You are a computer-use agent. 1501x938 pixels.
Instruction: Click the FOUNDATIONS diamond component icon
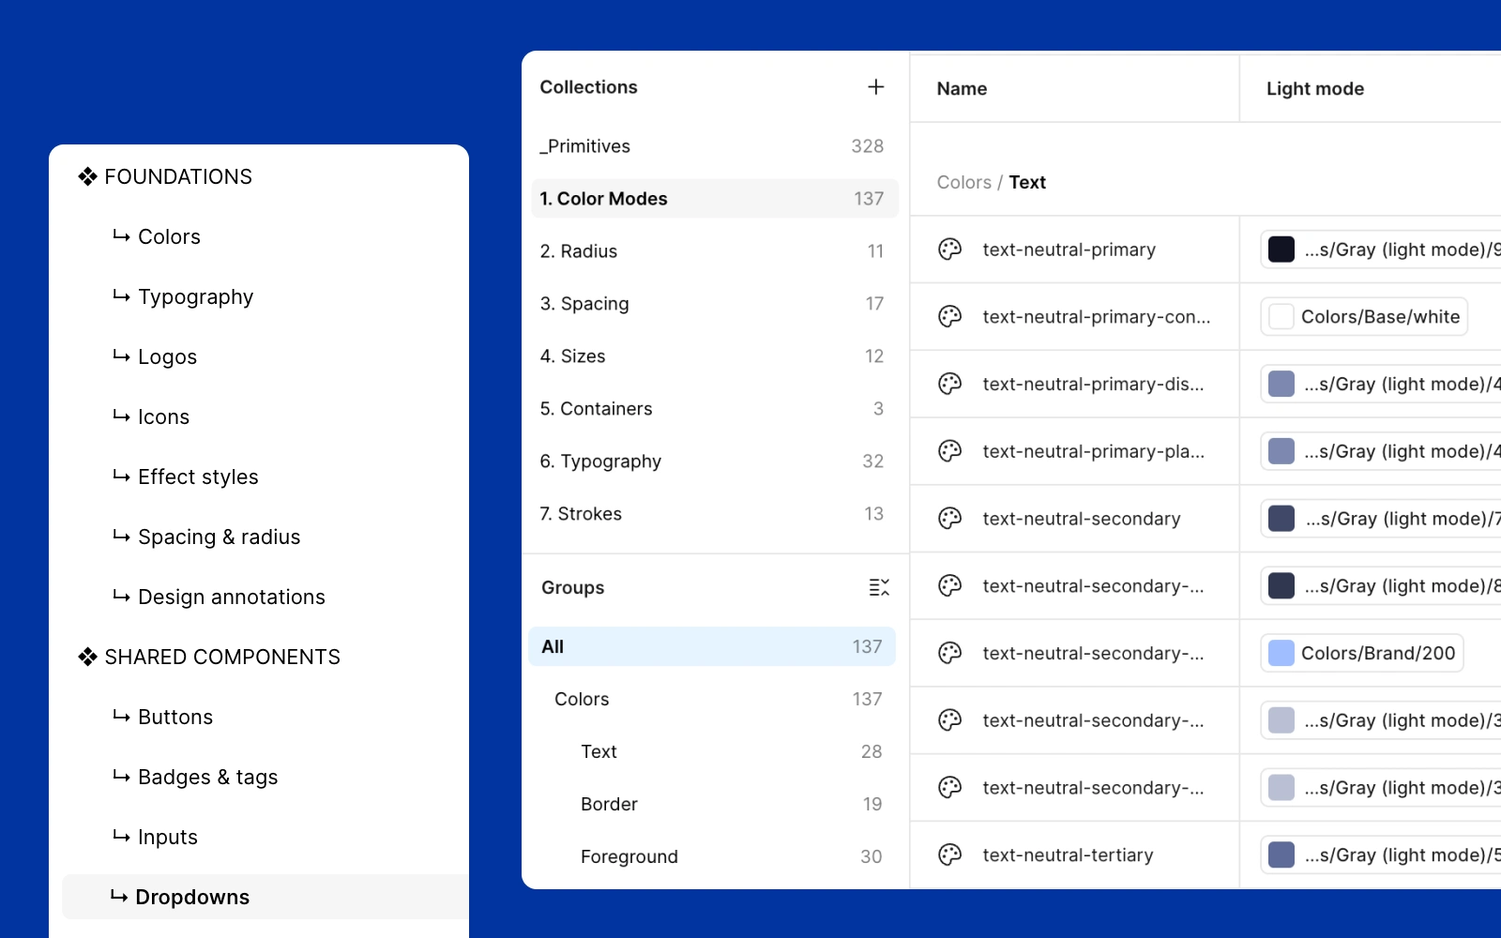tap(87, 176)
